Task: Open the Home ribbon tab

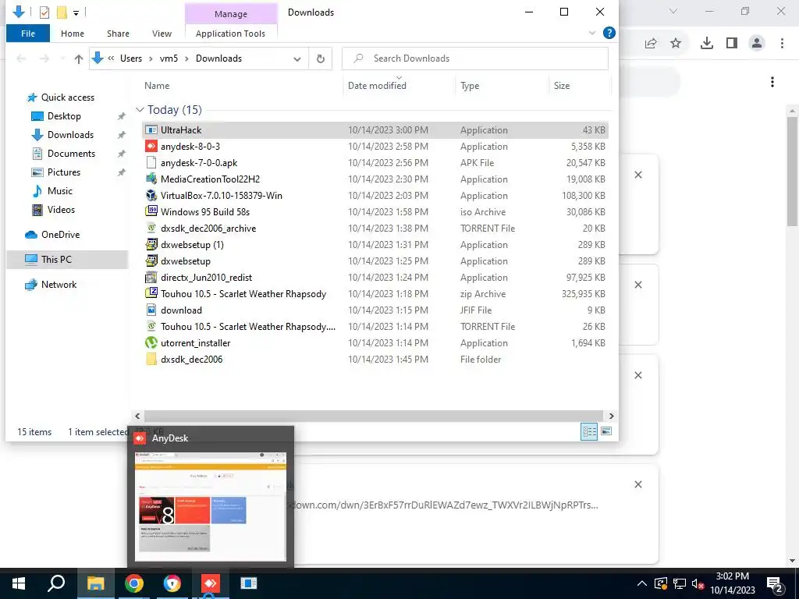Action: (73, 34)
